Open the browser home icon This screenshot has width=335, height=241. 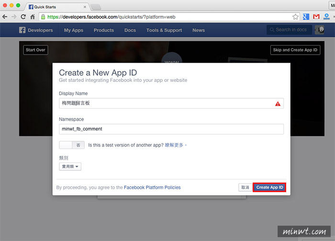[x=33, y=17]
